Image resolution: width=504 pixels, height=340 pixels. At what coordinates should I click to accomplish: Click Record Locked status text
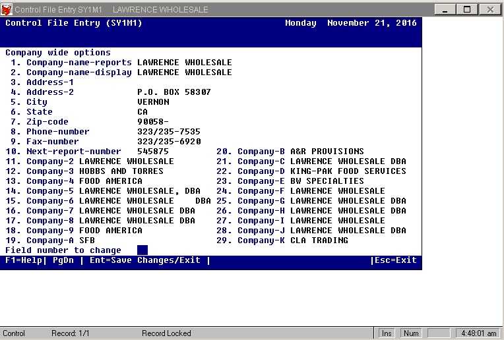(166, 333)
